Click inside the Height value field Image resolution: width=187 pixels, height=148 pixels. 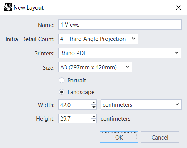click(x=74, y=118)
